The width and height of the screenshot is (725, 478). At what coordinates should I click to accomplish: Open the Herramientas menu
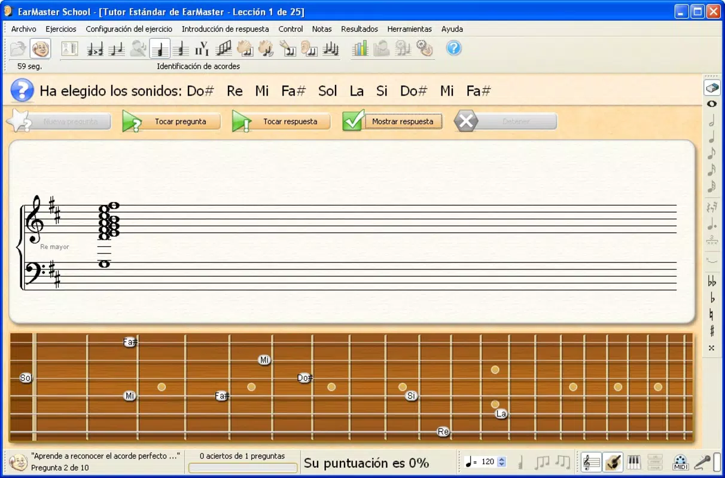[409, 29]
